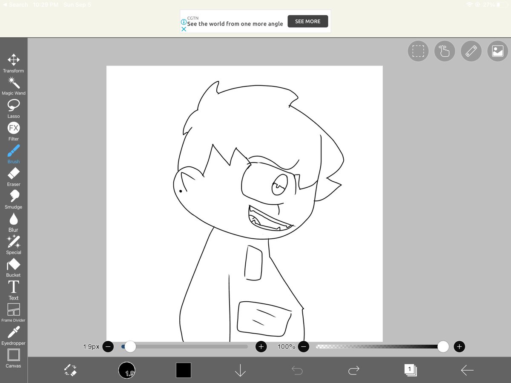Toggle the stabilizer hand icon
The height and width of the screenshot is (383, 511).
coord(445,51)
